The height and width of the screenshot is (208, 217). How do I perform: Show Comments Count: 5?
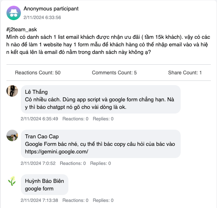(114, 73)
